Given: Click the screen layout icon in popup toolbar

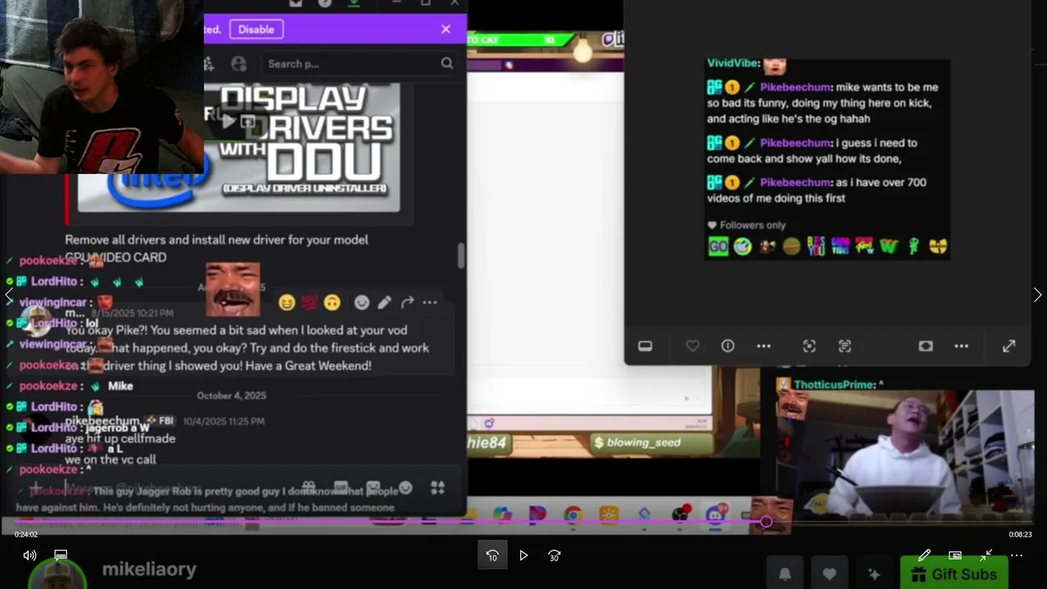Looking at the screenshot, I should pyautogui.click(x=645, y=346).
